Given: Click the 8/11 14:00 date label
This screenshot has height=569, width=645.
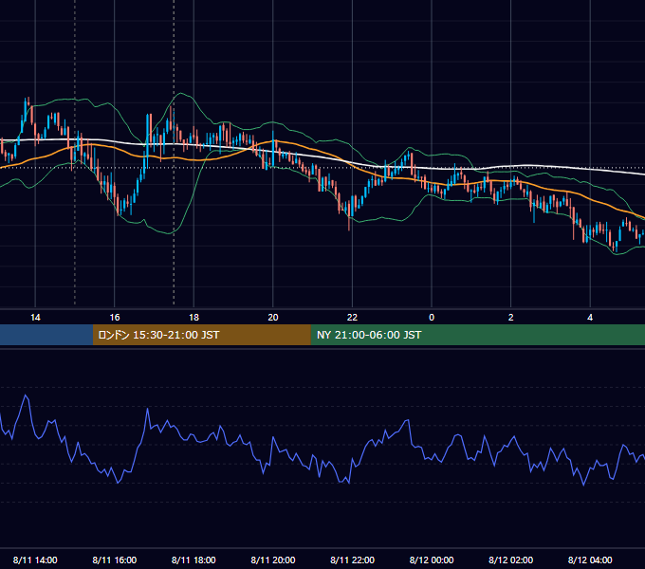Looking at the screenshot, I should coord(35,560).
